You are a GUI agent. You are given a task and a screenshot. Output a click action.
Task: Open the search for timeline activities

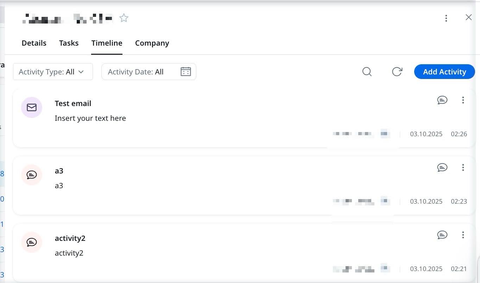(367, 72)
